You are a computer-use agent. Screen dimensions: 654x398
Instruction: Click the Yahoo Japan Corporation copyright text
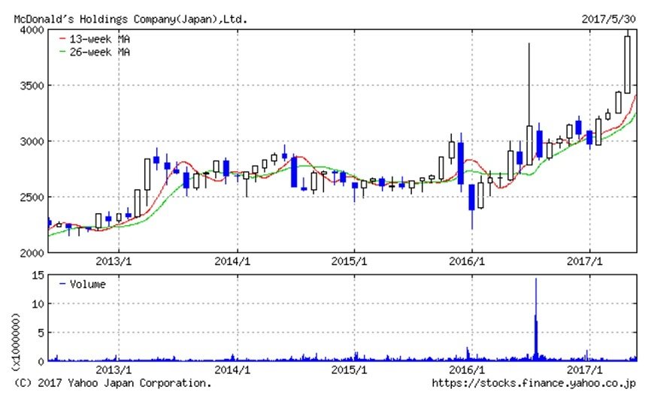pyautogui.click(x=113, y=383)
